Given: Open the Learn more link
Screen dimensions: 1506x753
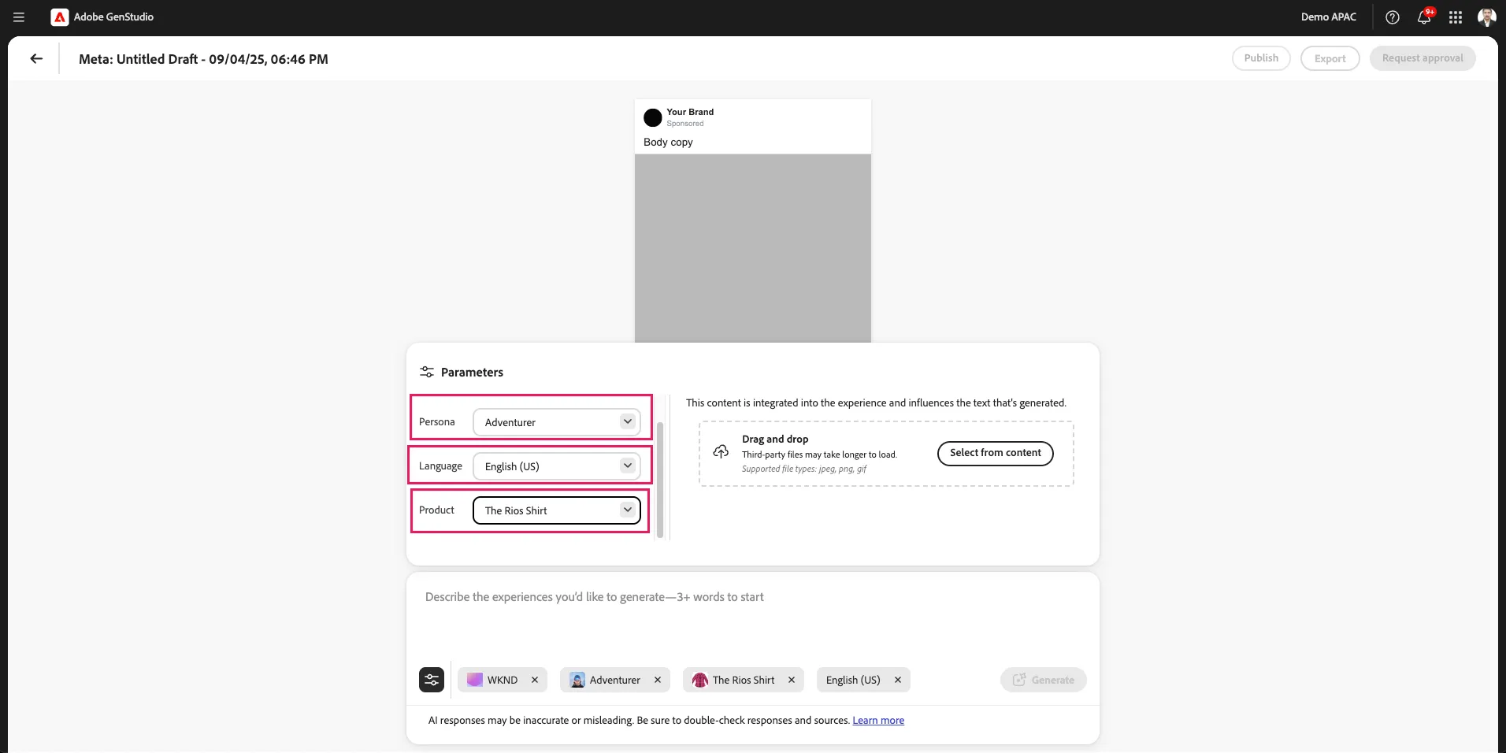Looking at the screenshot, I should (878, 720).
